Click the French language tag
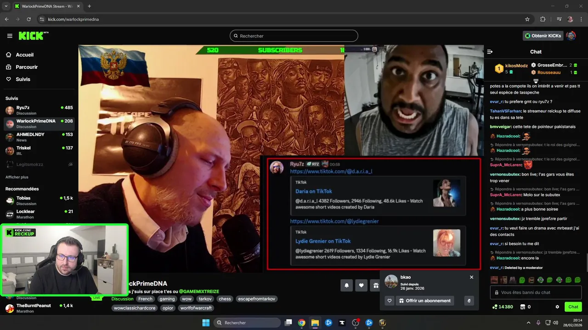The image size is (588, 330). pyautogui.click(x=145, y=299)
